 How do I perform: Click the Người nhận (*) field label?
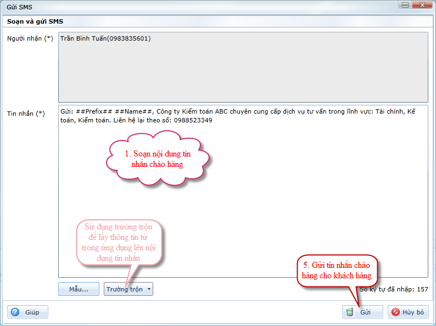tap(30, 38)
